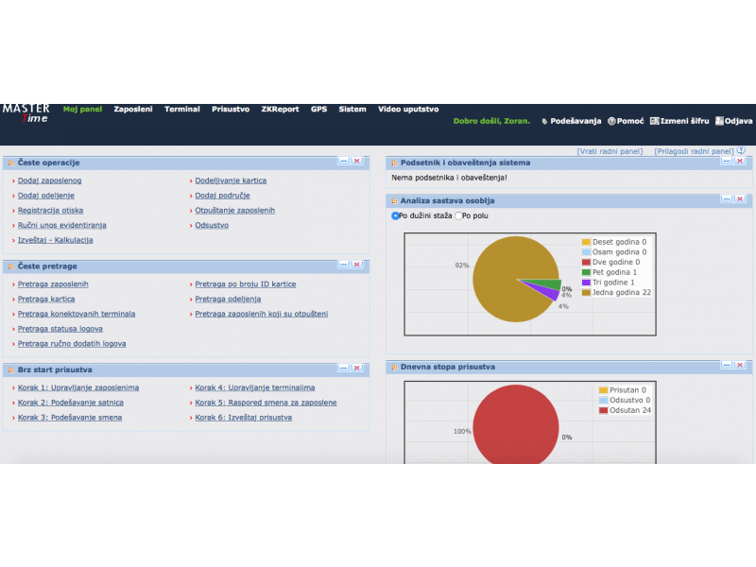756x567 pixels.
Task: Click the Dnevna stopa prisustva panel header icon
Action: pos(393,367)
